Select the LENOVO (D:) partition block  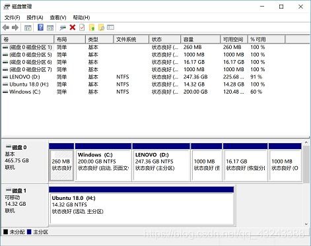click(161, 162)
